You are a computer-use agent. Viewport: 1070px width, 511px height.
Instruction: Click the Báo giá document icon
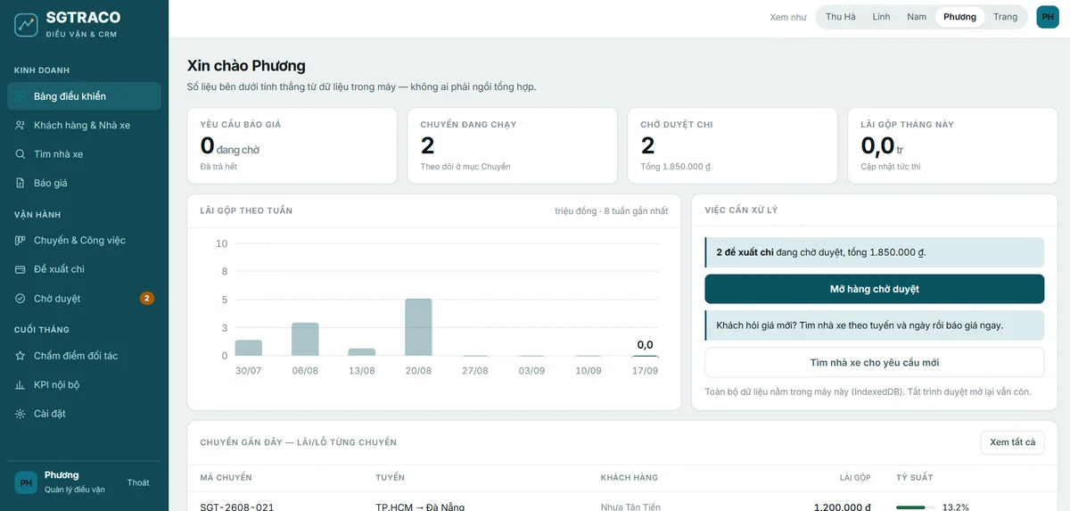click(x=20, y=183)
